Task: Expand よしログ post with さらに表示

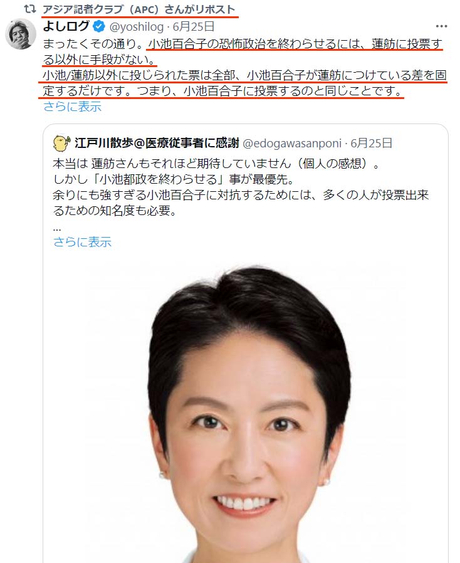Action: (x=72, y=107)
